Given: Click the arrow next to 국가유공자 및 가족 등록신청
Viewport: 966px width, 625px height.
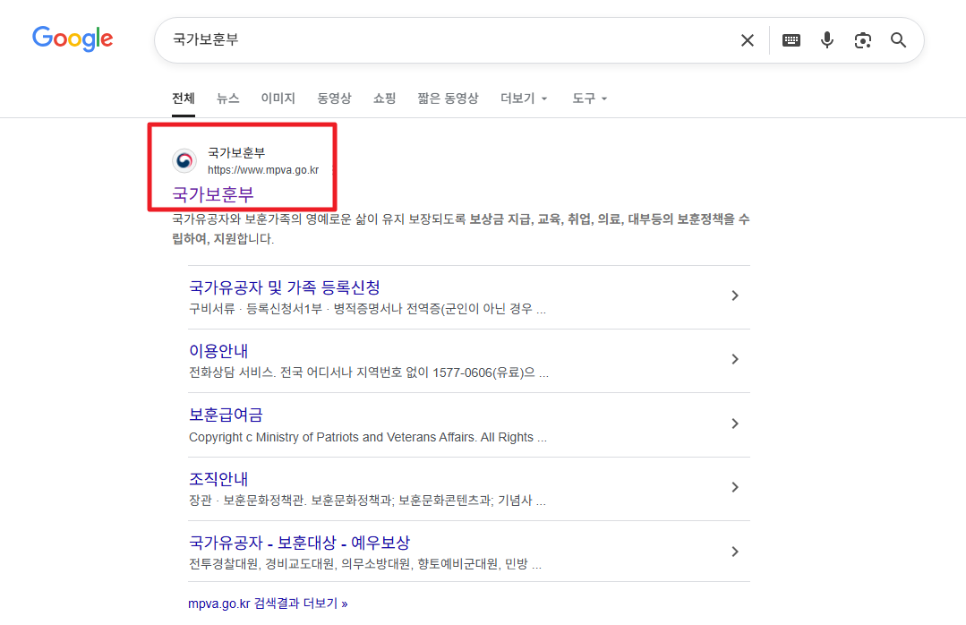Looking at the screenshot, I should [735, 295].
